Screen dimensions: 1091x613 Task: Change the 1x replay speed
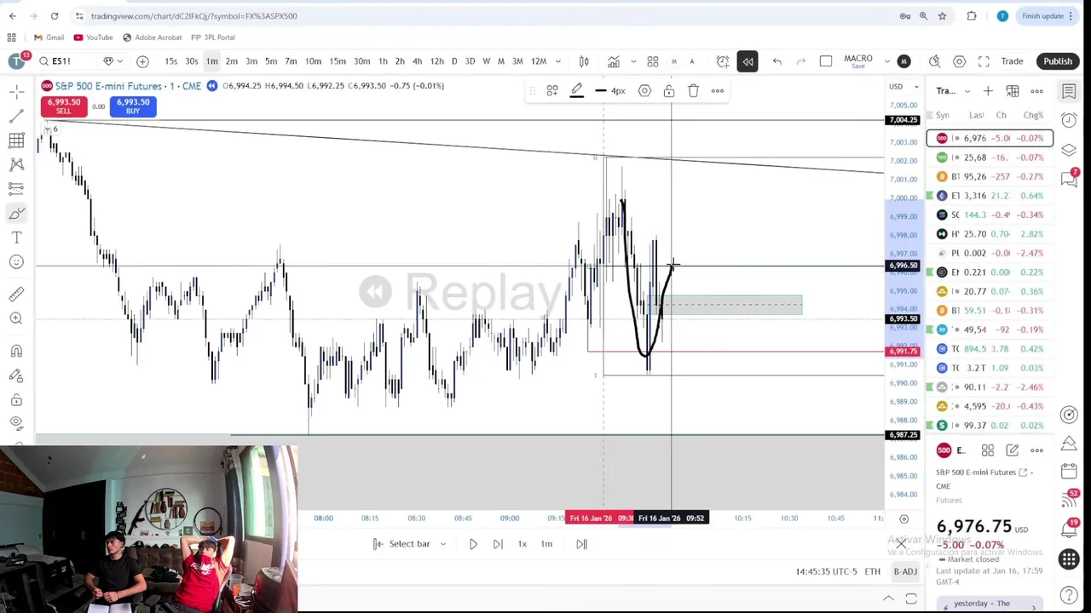522,544
